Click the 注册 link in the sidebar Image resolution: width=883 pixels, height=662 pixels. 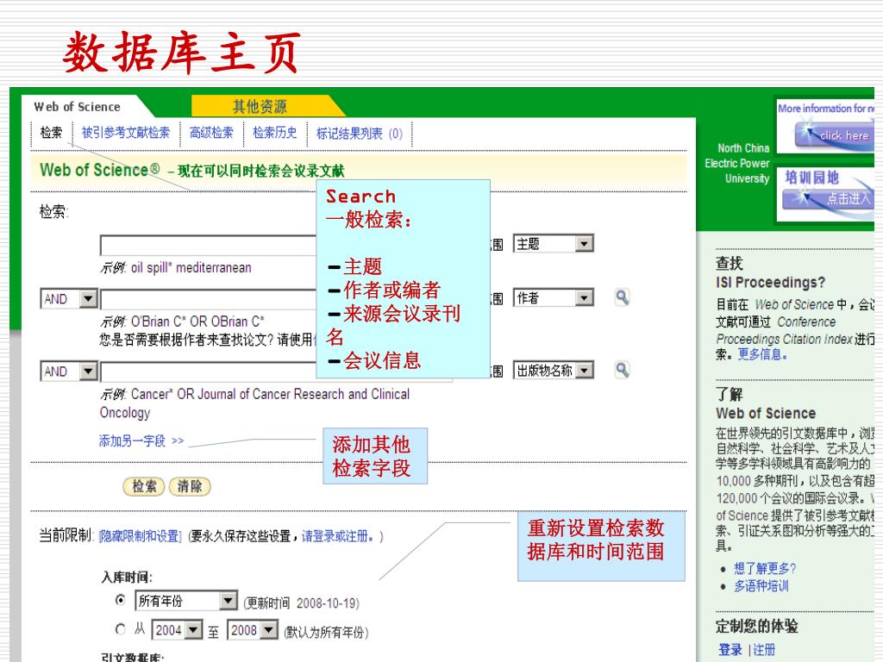coord(764,650)
